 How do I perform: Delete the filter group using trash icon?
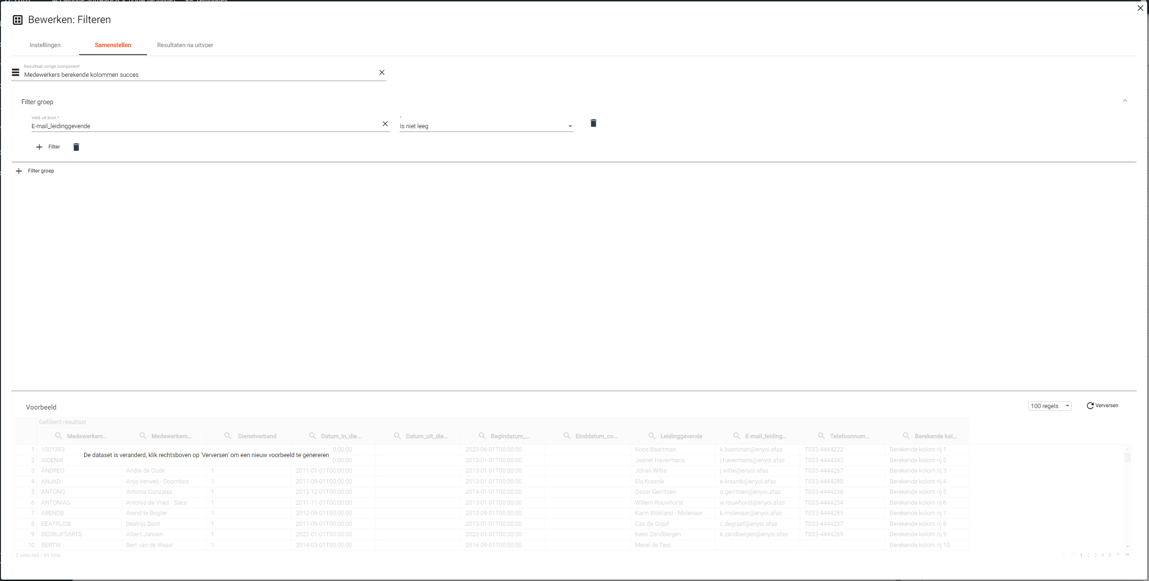coord(76,147)
